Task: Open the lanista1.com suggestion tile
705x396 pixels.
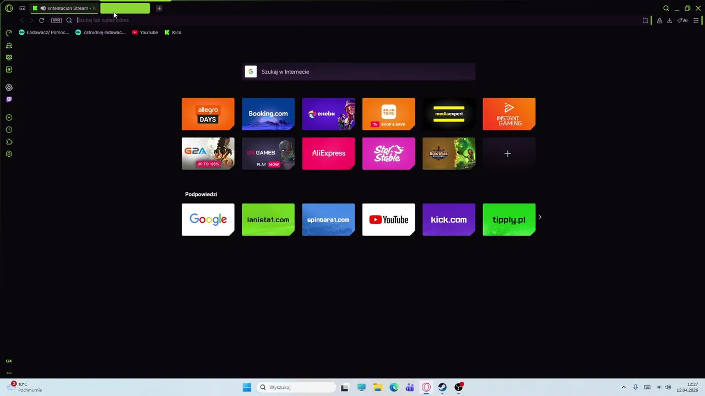Action: pos(268,219)
